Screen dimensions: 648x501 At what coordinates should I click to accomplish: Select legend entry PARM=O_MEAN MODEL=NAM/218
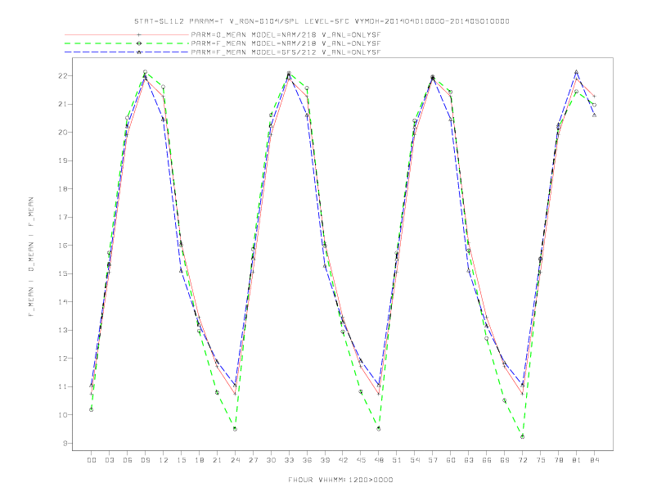coord(286,34)
